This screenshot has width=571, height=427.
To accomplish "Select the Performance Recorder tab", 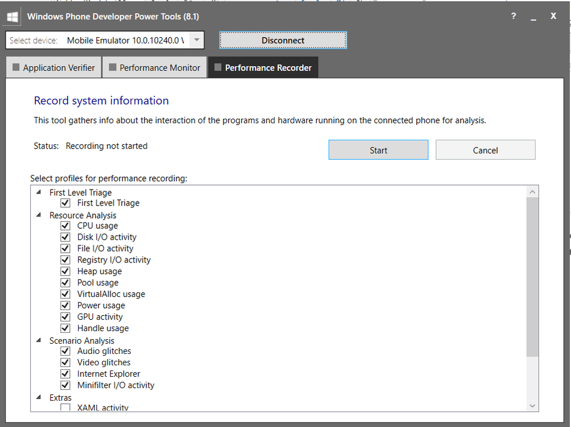I will coord(263,67).
